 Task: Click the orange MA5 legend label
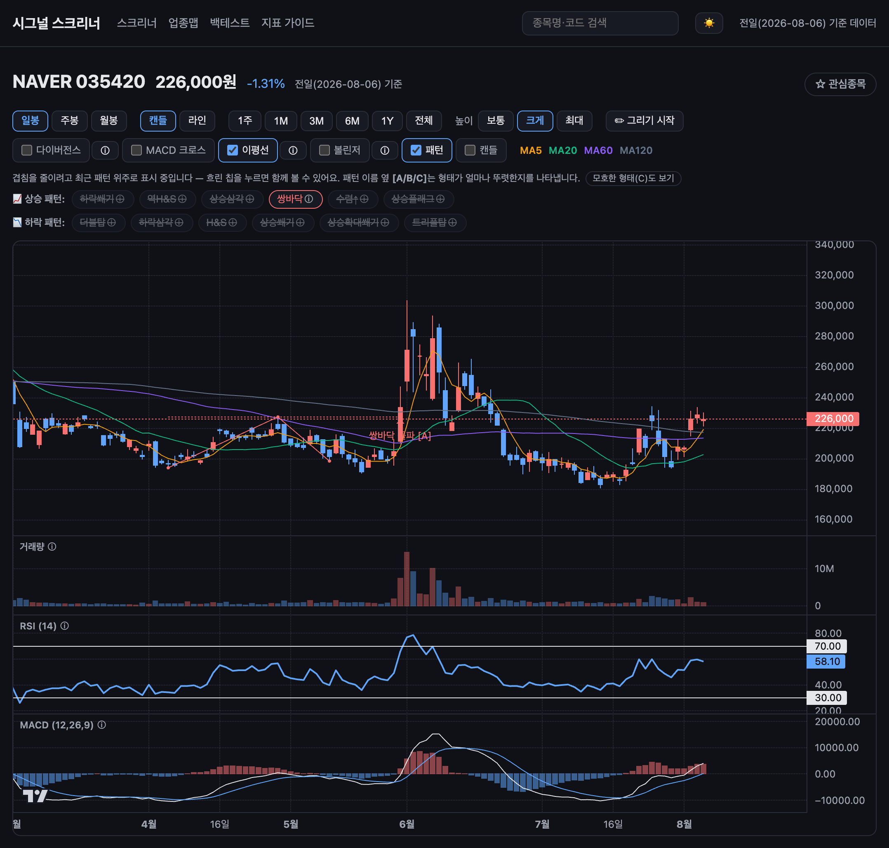[531, 151]
